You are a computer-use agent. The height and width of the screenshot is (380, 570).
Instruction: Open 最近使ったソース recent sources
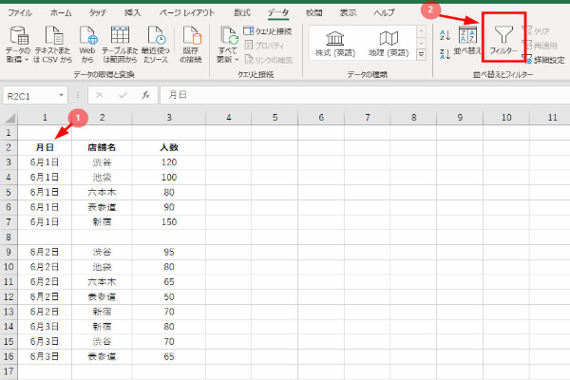[x=151, y=43]
